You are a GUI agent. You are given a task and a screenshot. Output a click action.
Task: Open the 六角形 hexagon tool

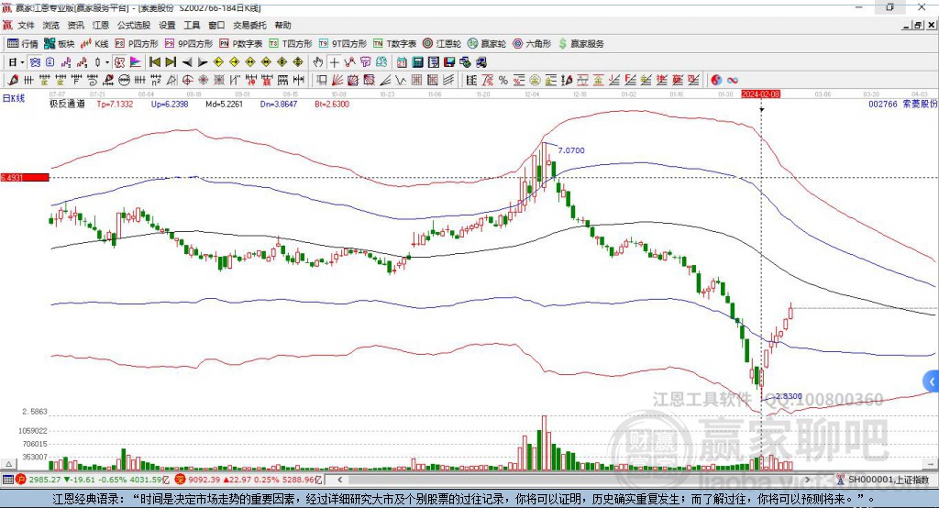(x=532, y=44)
